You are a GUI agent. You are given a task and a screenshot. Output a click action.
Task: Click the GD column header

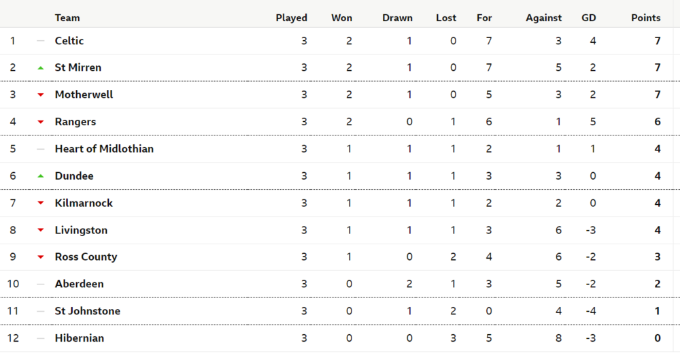click(x=588, y=18)
